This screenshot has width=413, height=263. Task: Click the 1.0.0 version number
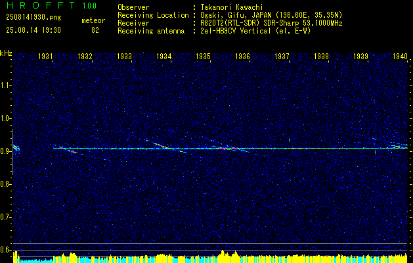pyautogui.click(x=89, y=6)
